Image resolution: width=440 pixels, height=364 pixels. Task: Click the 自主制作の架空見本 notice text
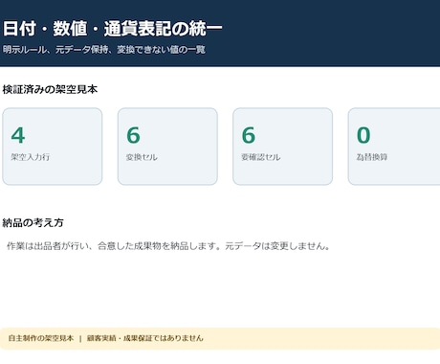pyautogui.click(x=41, y=338)
